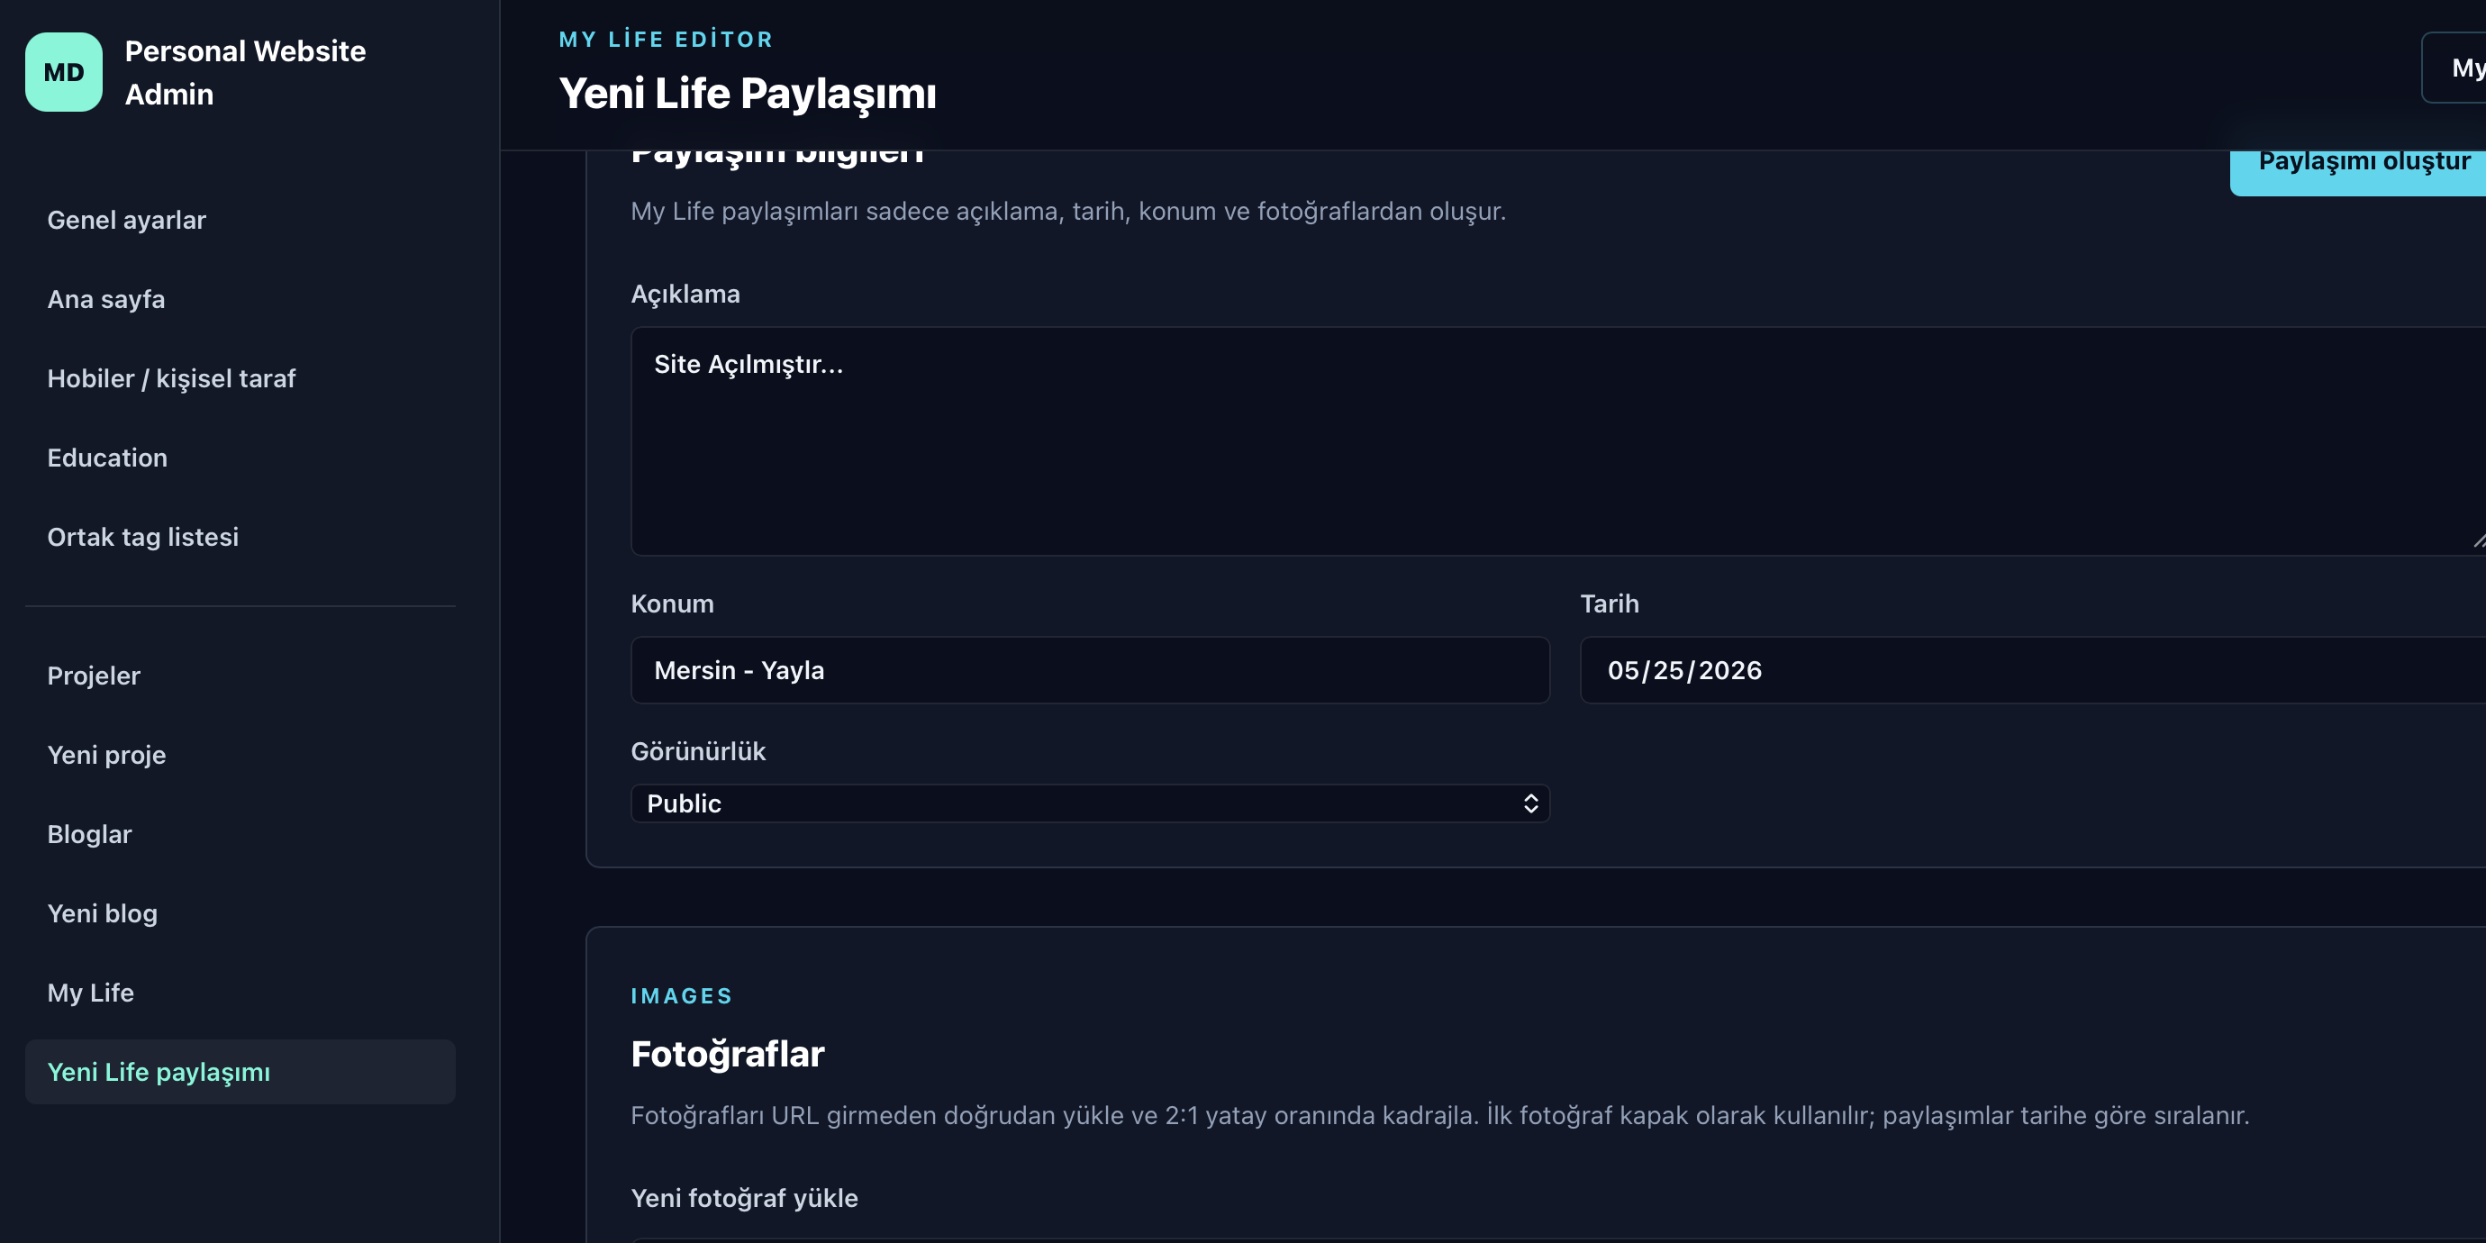Select Yeni blog in the sidebar
The width and height of the screenshot is (2486, 1243).
tap(103, 913)
